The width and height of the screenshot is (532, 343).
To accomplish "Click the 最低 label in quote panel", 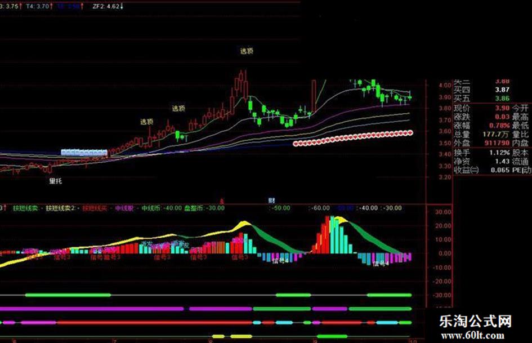I will (520, 126).
